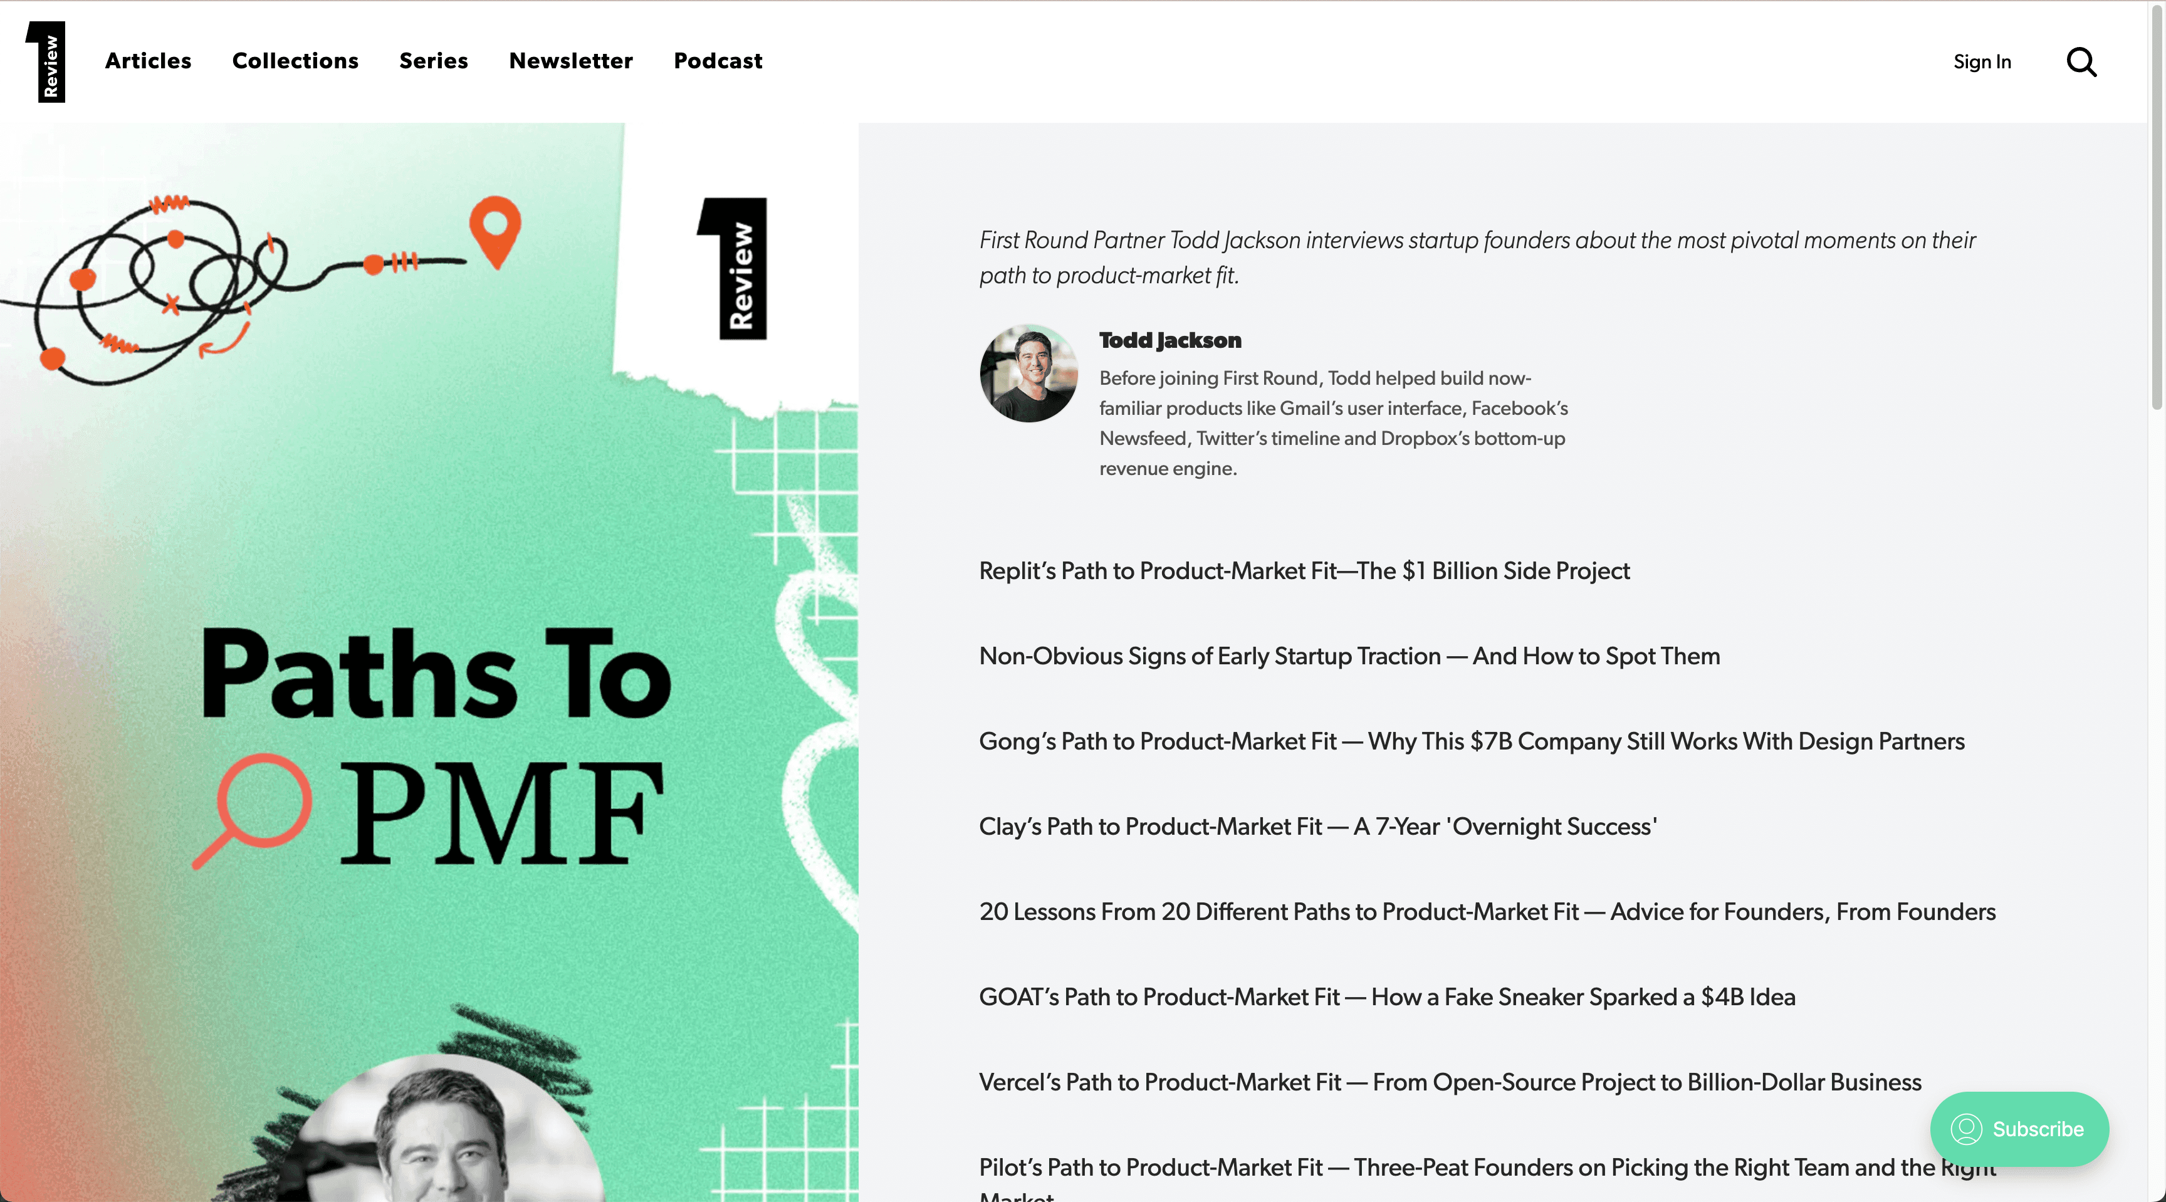Click the Review logo on hero image
The height and width of the screenshot is (1202, 2166).
click(733, 268)
